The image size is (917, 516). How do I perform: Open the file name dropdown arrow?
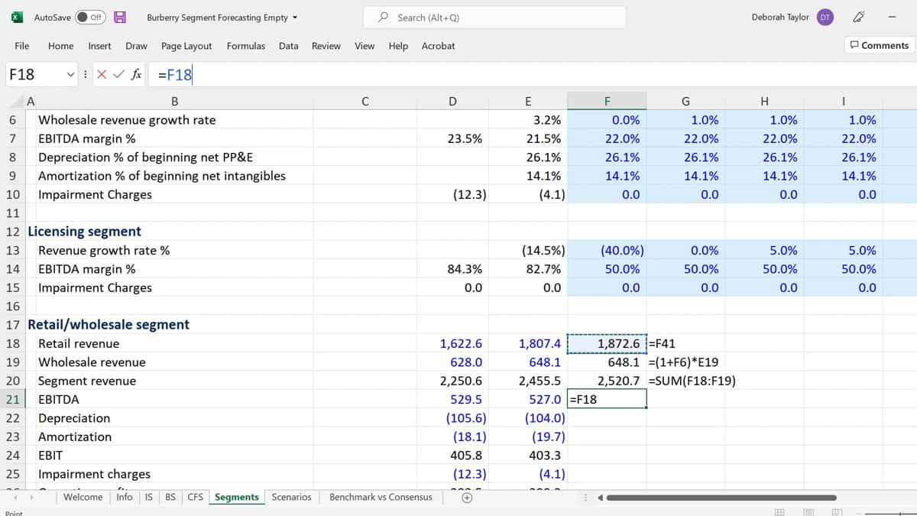pyautogui.click(x=295, y=18)
